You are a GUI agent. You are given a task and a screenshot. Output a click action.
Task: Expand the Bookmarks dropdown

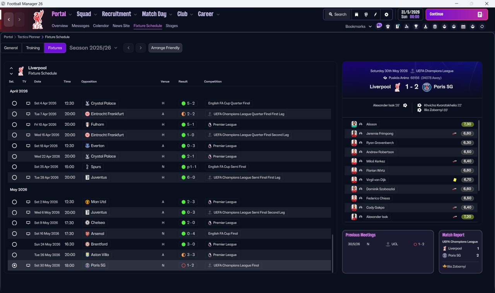358,27
